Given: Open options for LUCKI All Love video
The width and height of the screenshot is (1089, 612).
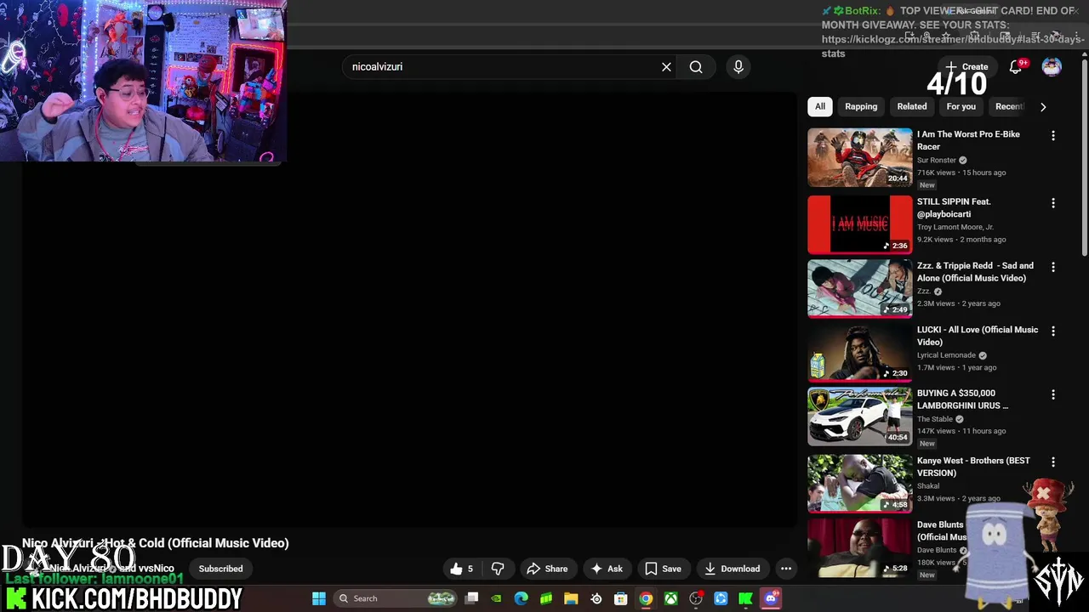Looking at the screenshot, I should (x=1053, y=331).
